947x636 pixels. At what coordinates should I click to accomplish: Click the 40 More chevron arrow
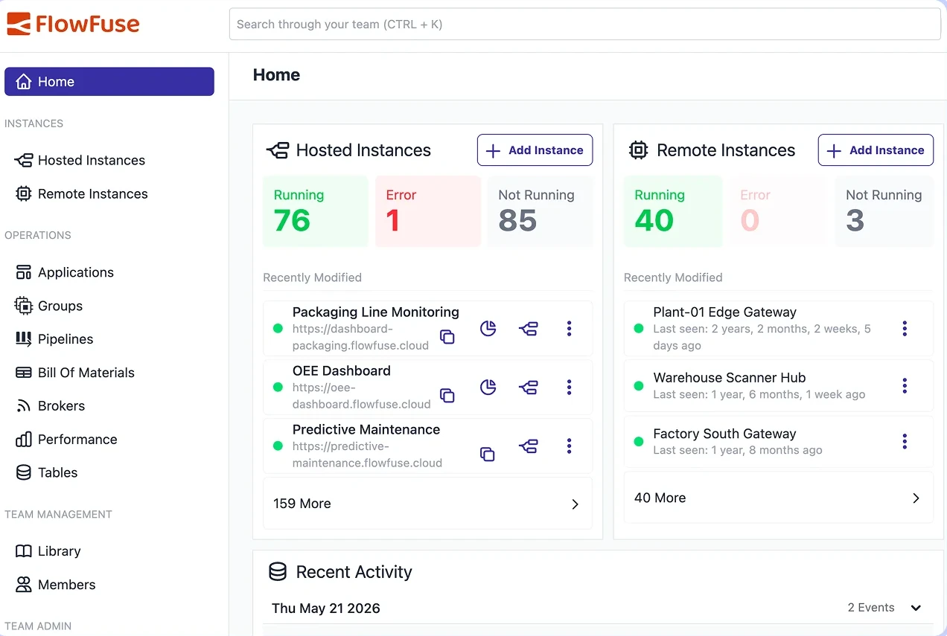coord(916,498)
